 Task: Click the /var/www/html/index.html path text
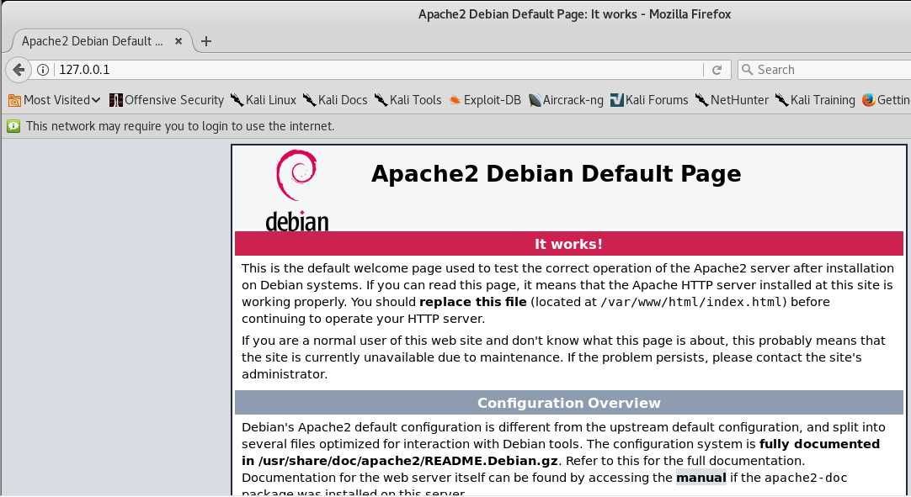[x=693, y=302]
